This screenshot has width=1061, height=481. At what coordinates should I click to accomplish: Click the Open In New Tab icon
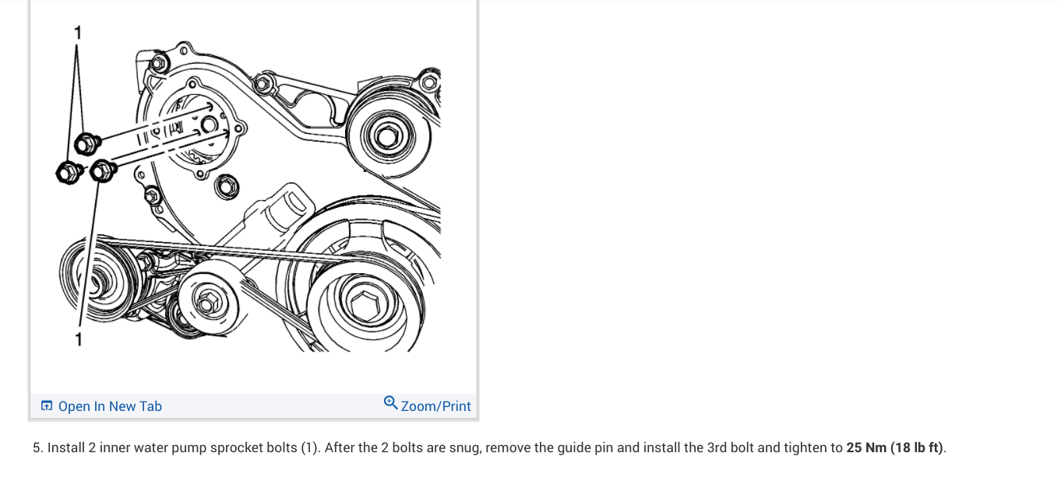click(46, 406)
